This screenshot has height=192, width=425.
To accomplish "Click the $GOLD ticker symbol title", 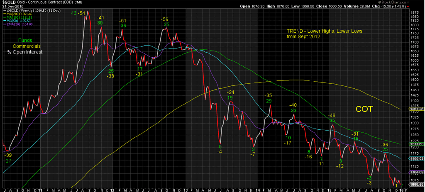I will (x=9, y=2).
